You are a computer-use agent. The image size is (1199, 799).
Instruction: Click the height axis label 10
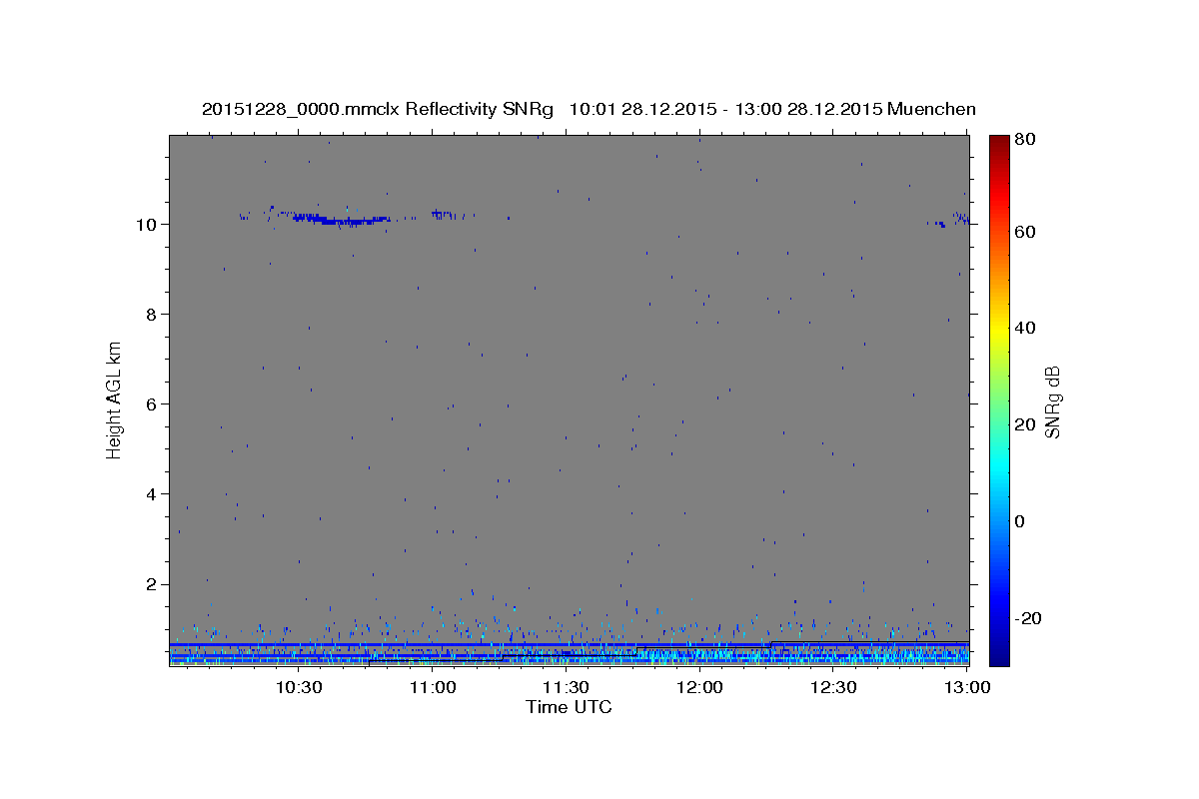(x=149, y=224)
